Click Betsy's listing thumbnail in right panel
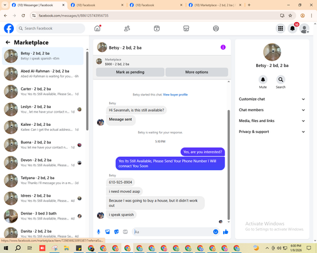The image size is (317, 253). (272, 52)
